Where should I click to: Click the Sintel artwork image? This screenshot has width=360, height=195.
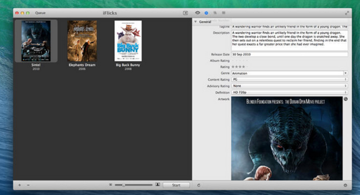[x=287, y=138]
